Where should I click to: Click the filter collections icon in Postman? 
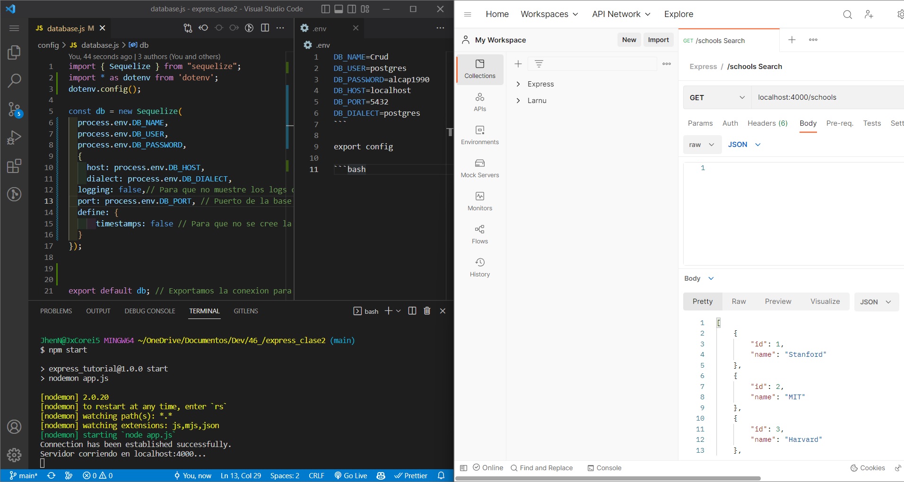click(x=539, y=64)
